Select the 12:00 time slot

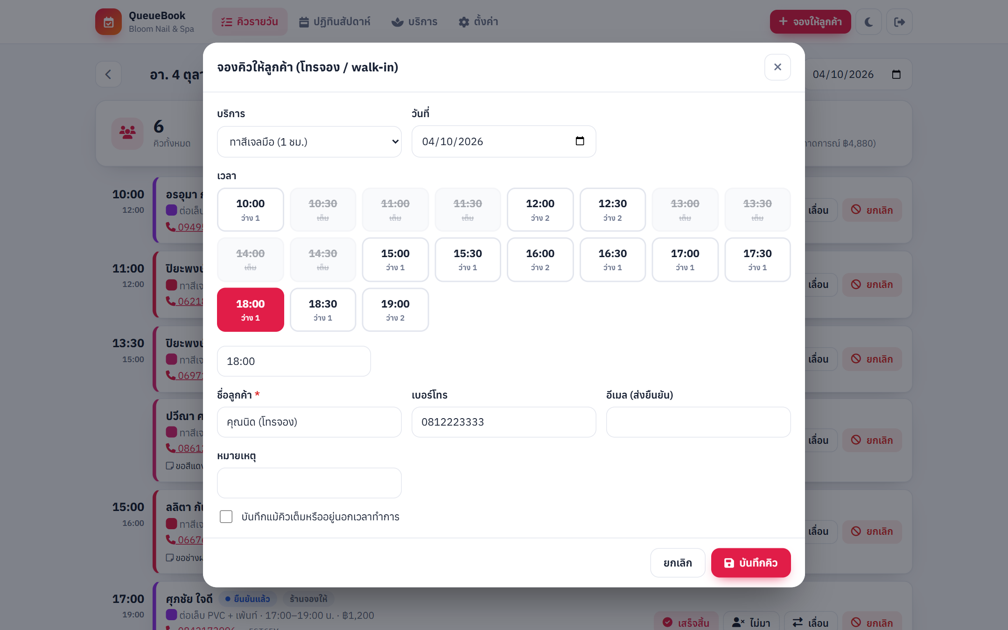coord(540,210)
